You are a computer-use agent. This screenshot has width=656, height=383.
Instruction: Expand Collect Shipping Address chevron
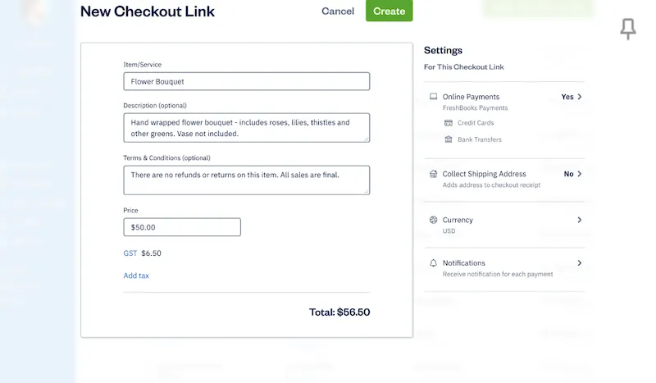(x=580, y=174)
